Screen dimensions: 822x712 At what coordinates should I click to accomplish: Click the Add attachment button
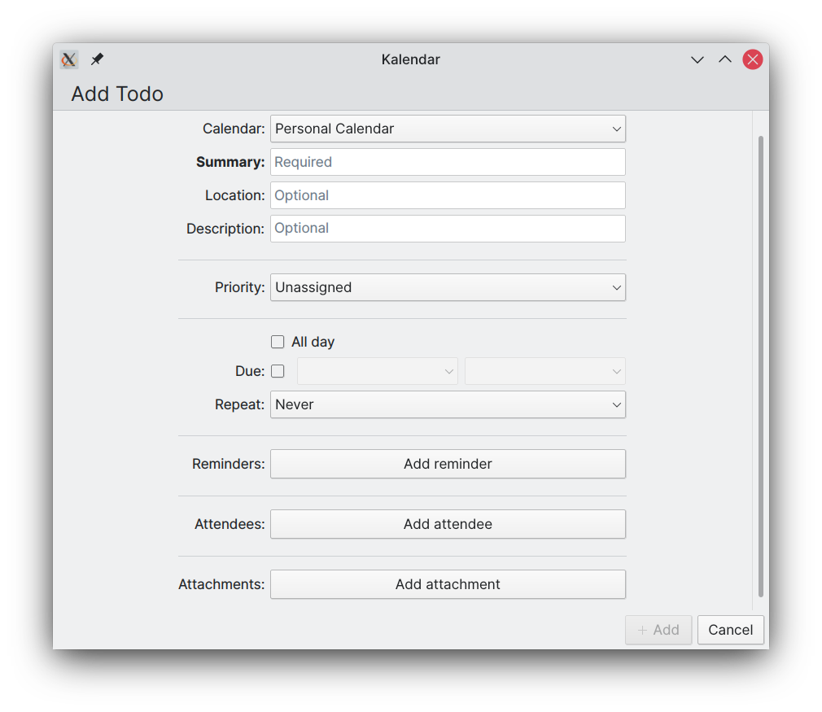tap(448, 584)
